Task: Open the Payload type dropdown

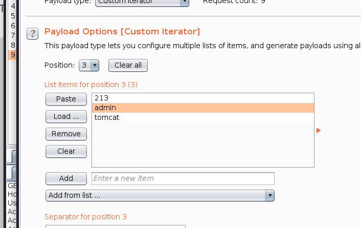Action: (142, 3)
